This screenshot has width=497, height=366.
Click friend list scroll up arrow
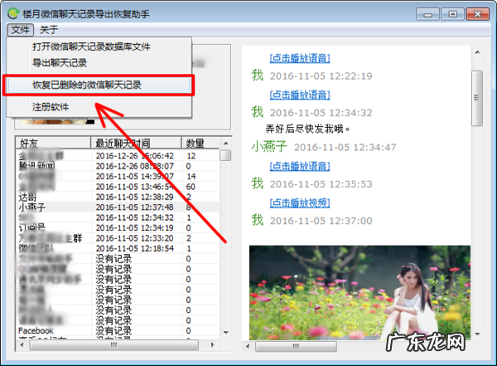[225, 144]
